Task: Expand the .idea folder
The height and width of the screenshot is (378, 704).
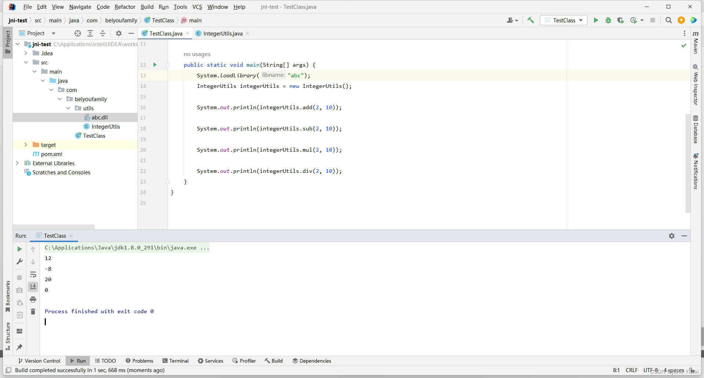Action: pos(26,53)
